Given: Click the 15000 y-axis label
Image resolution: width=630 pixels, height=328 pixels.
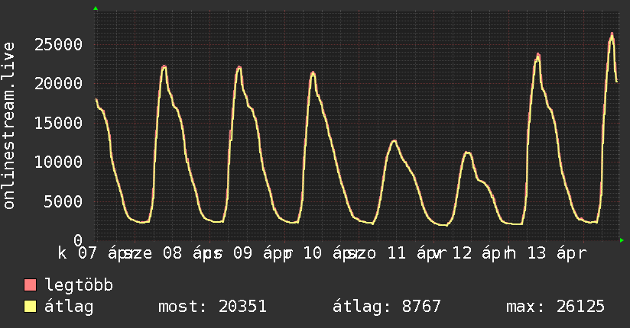Looking at the screenshot, I should click(x=58, y=123).
